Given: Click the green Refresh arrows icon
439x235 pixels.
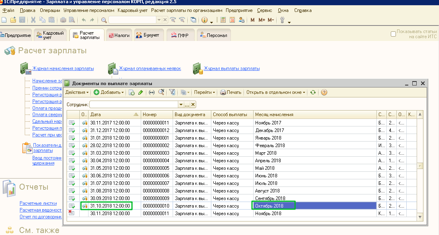Looking at the screenshot, I should click(x=313, y=92).
